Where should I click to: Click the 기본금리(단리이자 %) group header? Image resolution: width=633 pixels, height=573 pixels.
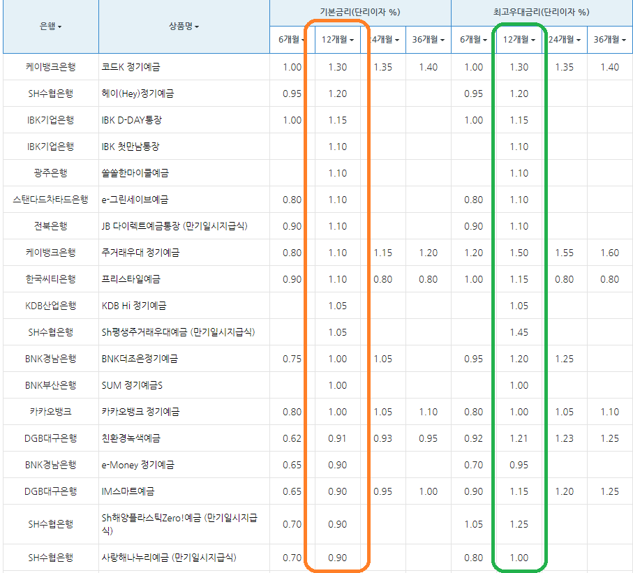[360, 12]
